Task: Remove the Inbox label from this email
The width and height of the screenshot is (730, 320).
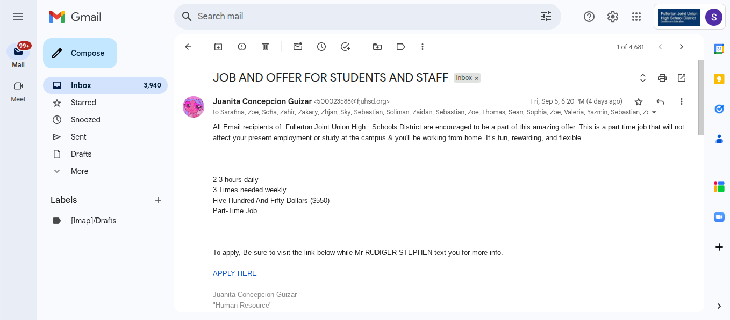Action: [x=476, y=78]
